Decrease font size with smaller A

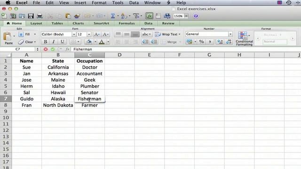105,34
